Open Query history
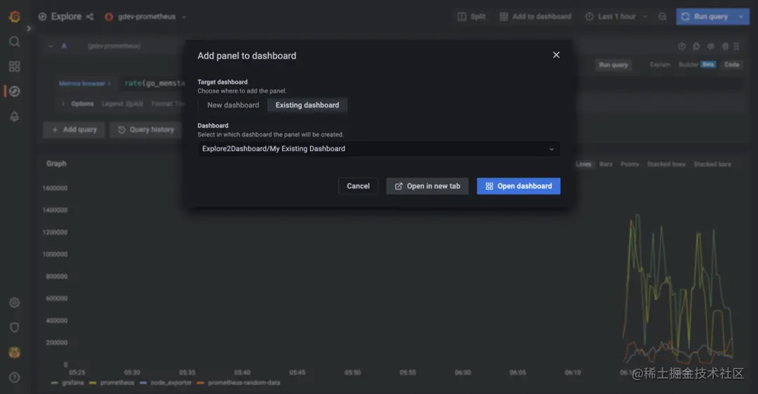The image size is (758, 394). 146,130
